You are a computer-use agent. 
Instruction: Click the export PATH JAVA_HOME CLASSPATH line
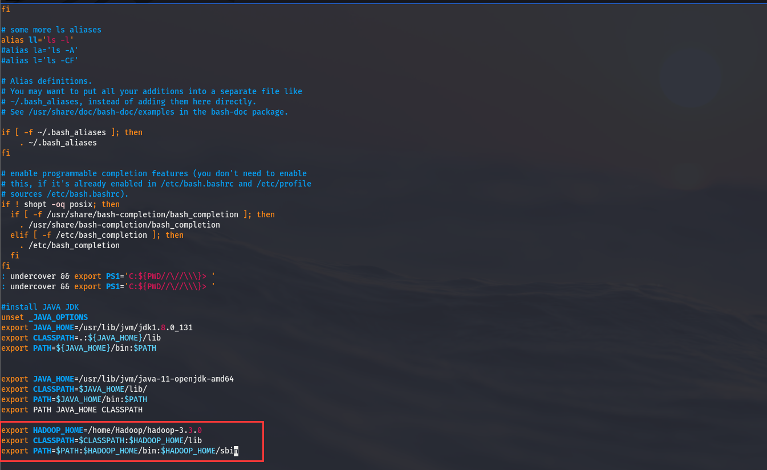[71, 410]
